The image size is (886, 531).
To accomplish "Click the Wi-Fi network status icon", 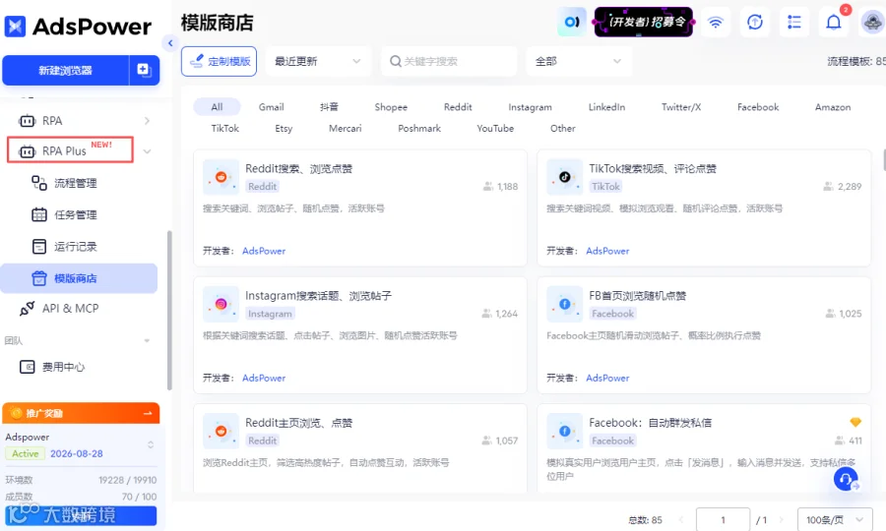I will click(x=716, y=23).
